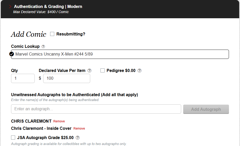Click the Resubmitting? label text

[x=71, y=34]
